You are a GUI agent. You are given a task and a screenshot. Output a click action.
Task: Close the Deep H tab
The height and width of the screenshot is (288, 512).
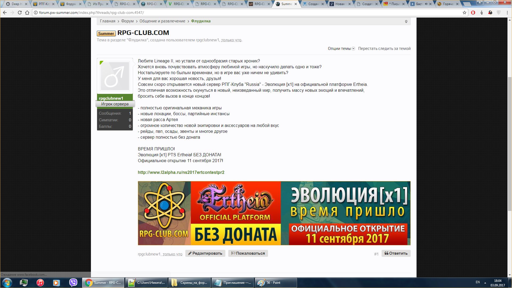click(x=26, y=4)
